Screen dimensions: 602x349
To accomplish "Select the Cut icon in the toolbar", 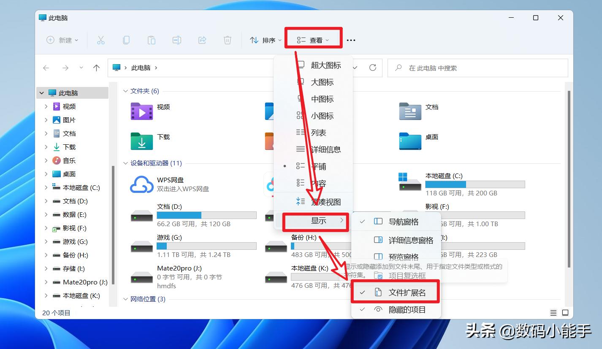I will pyautogui.click(x=100, y=40).
